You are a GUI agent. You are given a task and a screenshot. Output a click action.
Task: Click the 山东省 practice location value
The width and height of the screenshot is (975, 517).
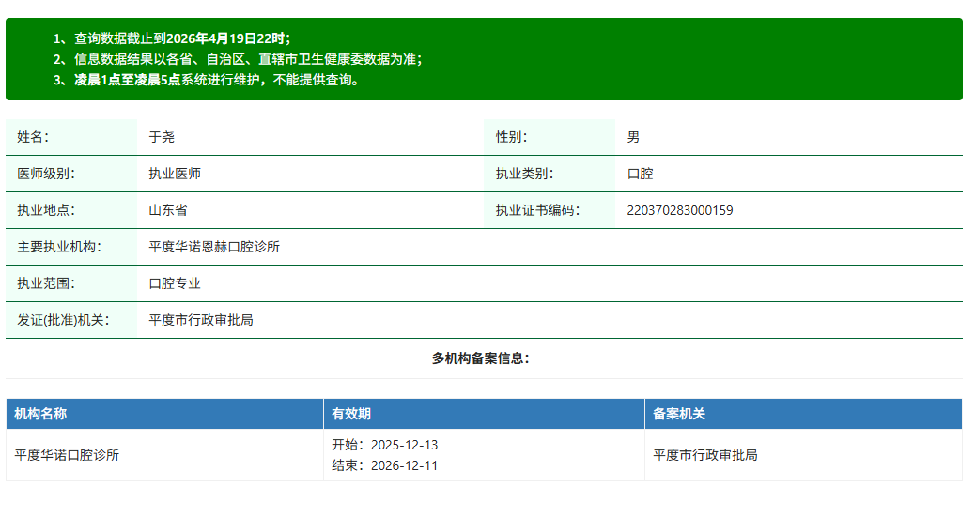(168, 210)
